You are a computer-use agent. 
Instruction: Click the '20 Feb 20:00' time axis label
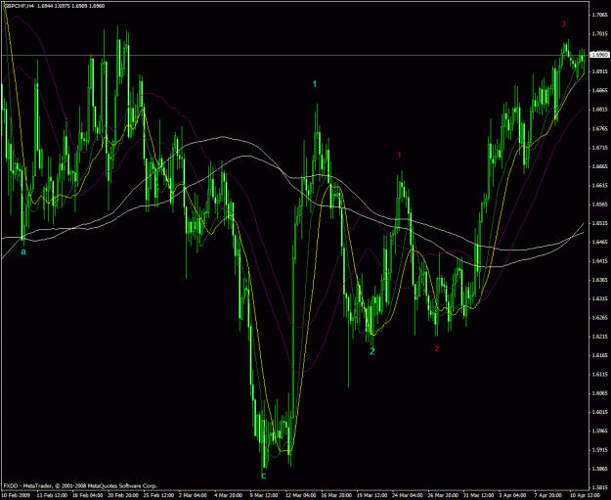(122, 495)
